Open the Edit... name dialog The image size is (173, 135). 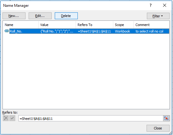coord(40,16)
